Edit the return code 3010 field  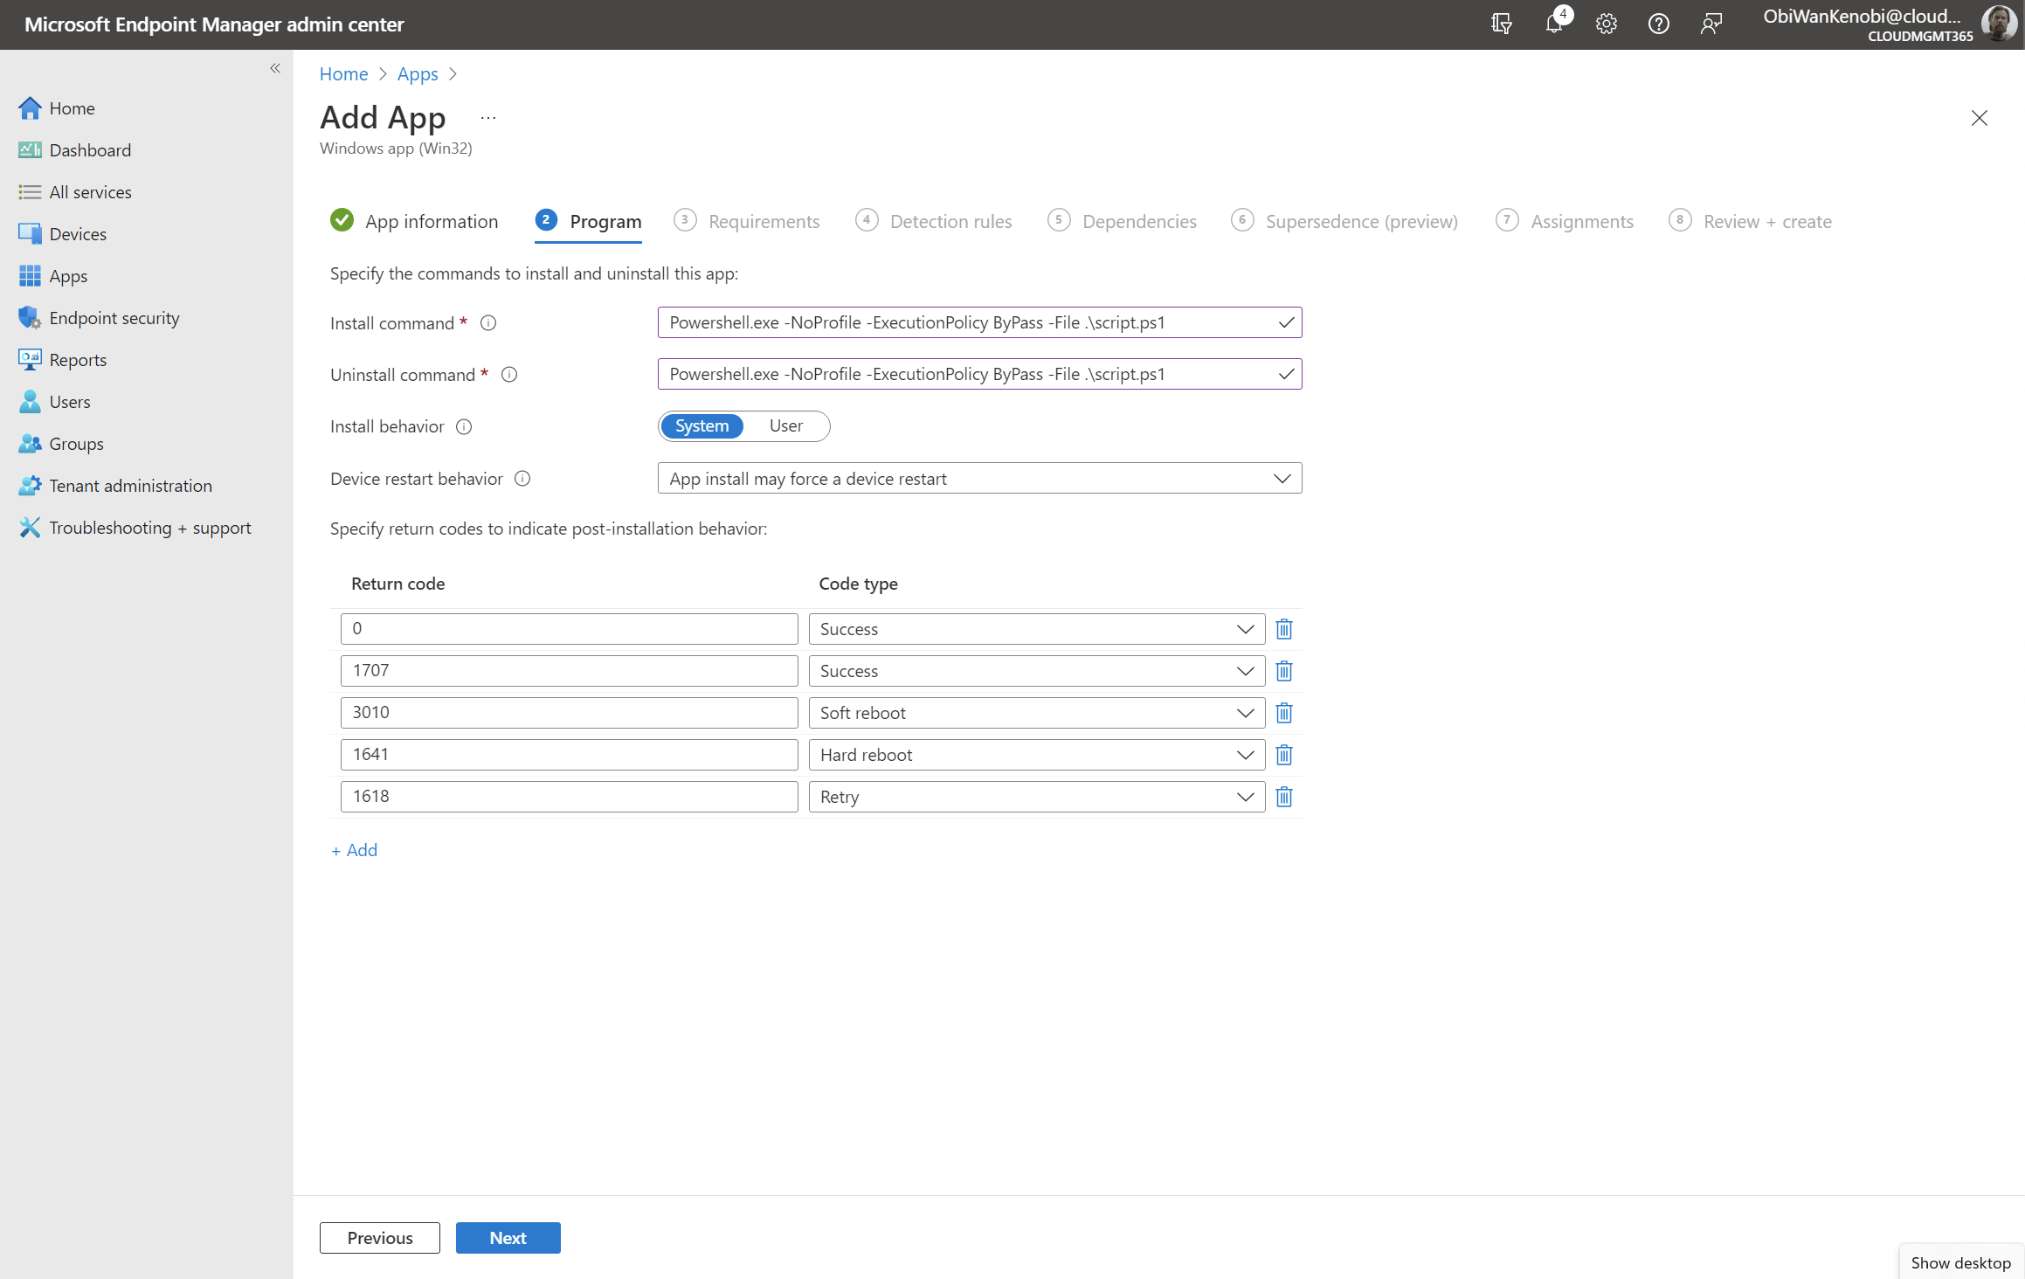point(569,713)
